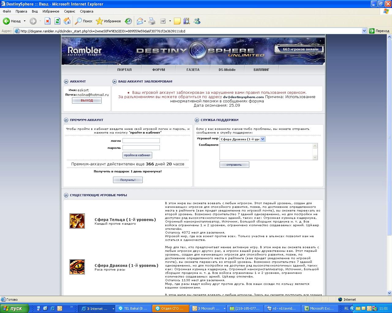
Task: Click the Edit with Word icon
Action: click(163, 21)
